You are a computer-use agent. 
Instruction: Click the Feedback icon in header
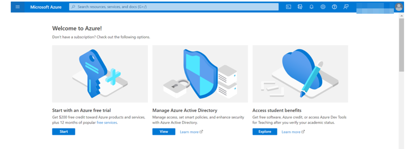(346, 7)
